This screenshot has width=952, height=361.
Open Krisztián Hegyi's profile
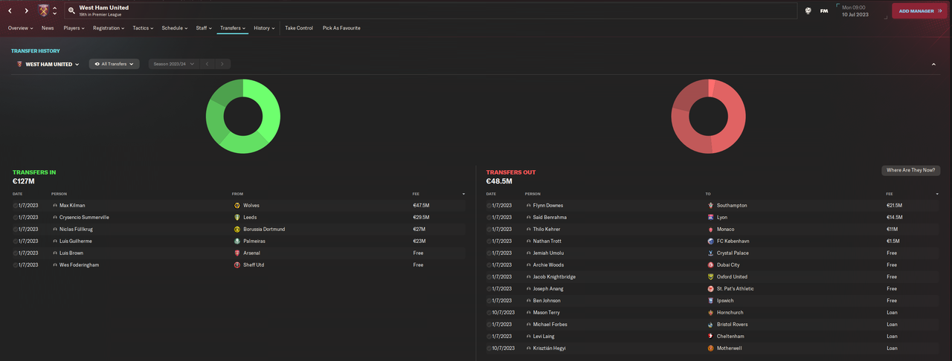[x=551, y=348]
